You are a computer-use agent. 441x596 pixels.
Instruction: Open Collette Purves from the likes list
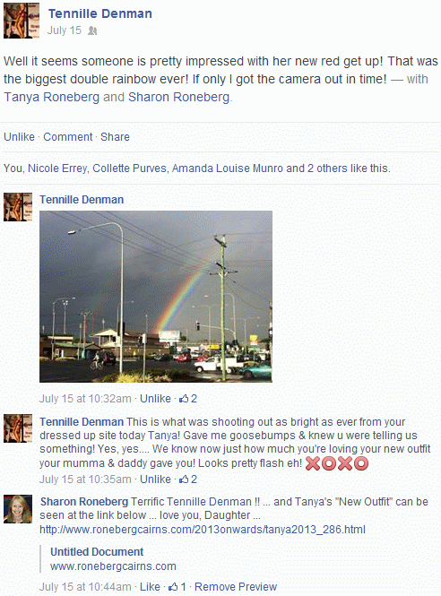(129, 168)
